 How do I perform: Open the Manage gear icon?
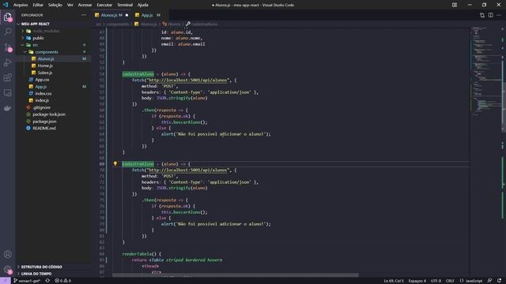[x=8, y=269]
